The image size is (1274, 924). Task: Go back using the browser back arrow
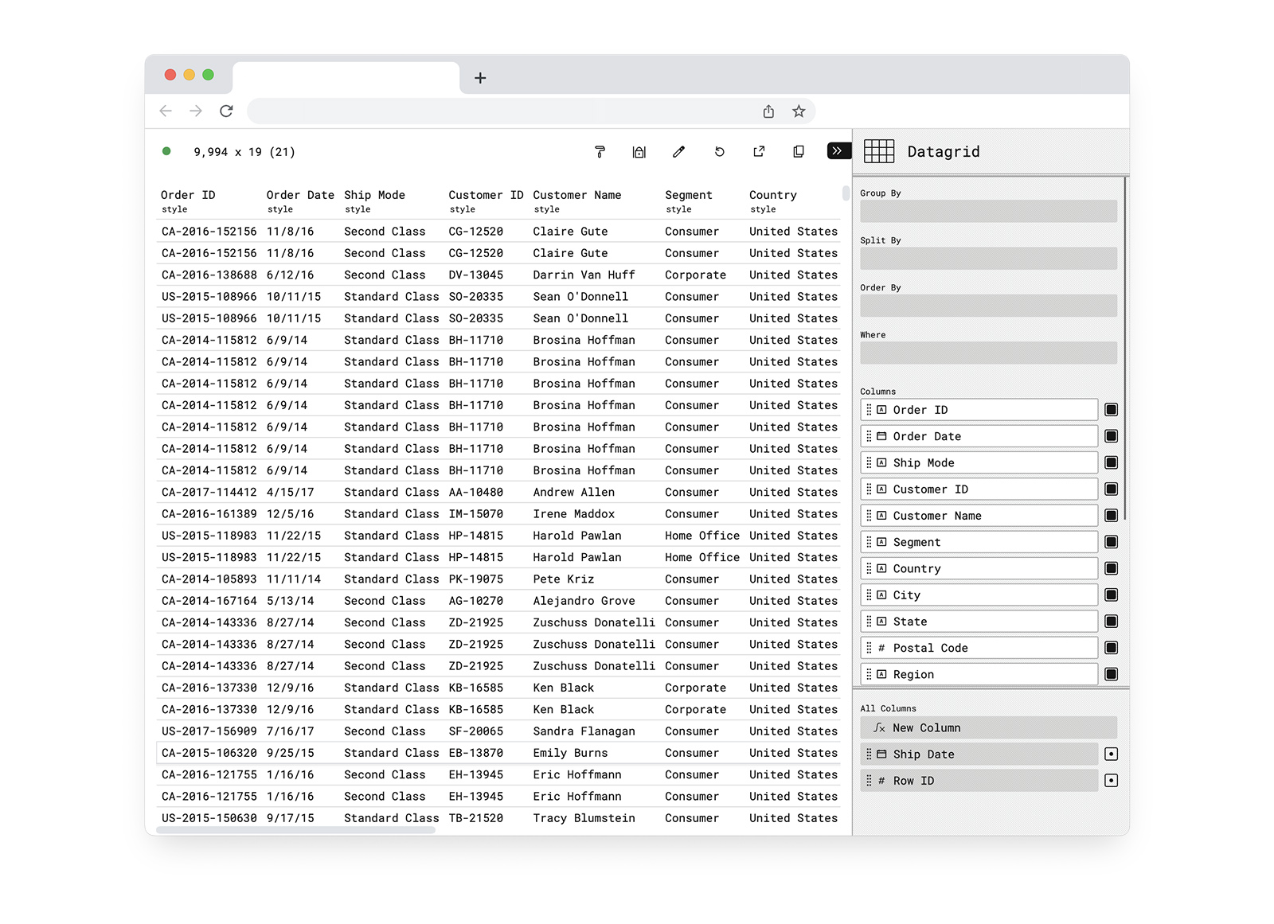pyautogui.click(x=166, y=111)
